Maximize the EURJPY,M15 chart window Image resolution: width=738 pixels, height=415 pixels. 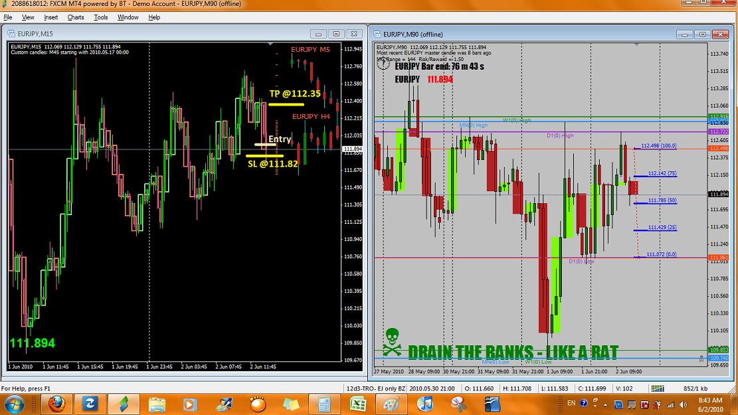[336, 34]
